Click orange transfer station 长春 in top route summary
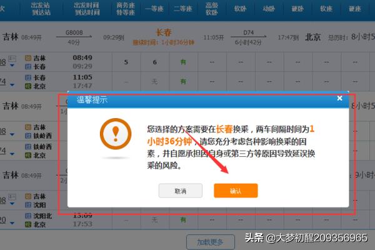 click(x=164, y=32)
